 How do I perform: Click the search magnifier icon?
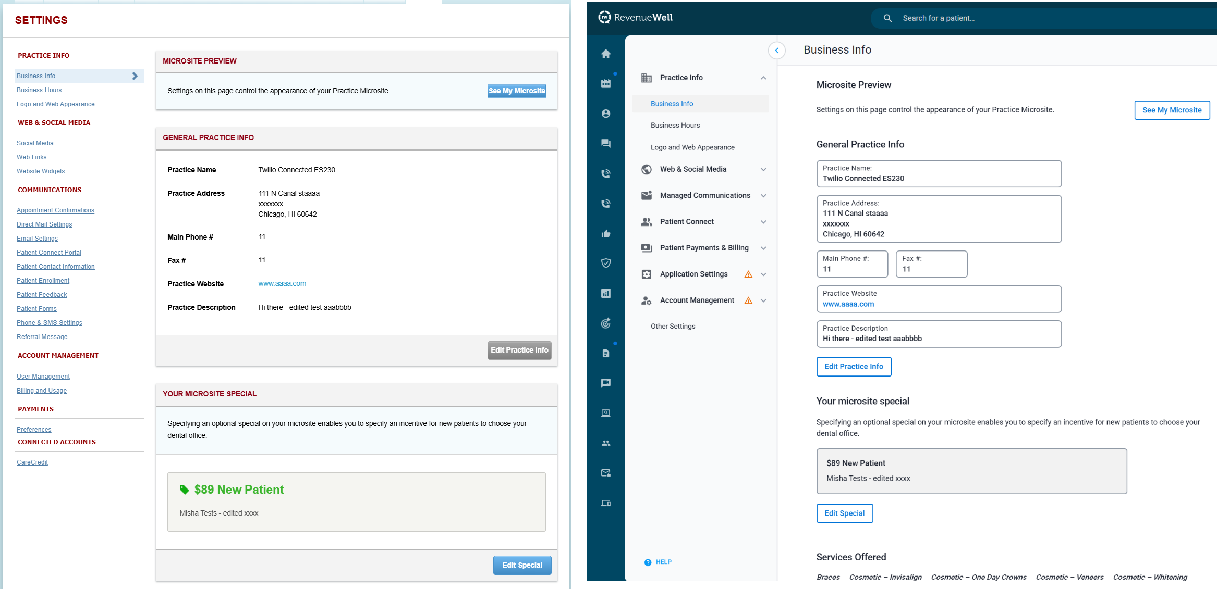[x=887, y=18]
